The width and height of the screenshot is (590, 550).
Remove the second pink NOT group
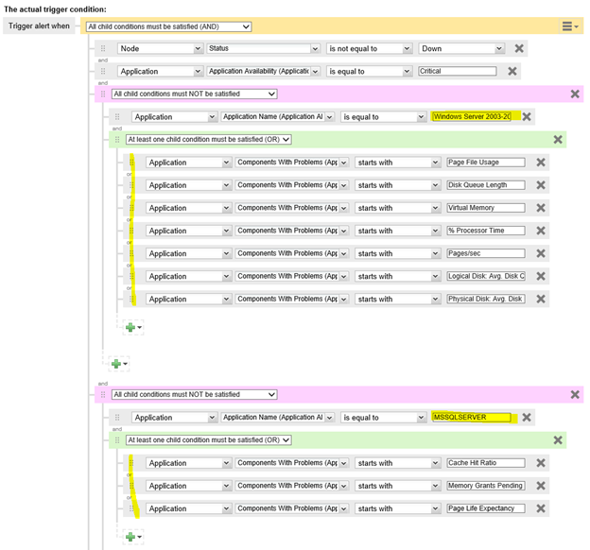[575, 394]
